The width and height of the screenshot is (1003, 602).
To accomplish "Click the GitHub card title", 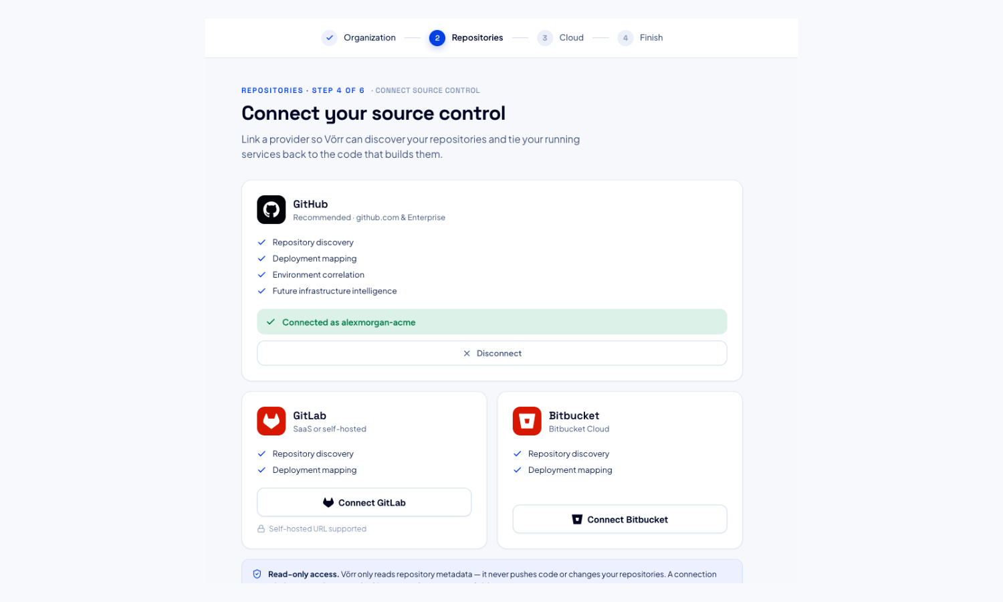I will pos(310,204).
